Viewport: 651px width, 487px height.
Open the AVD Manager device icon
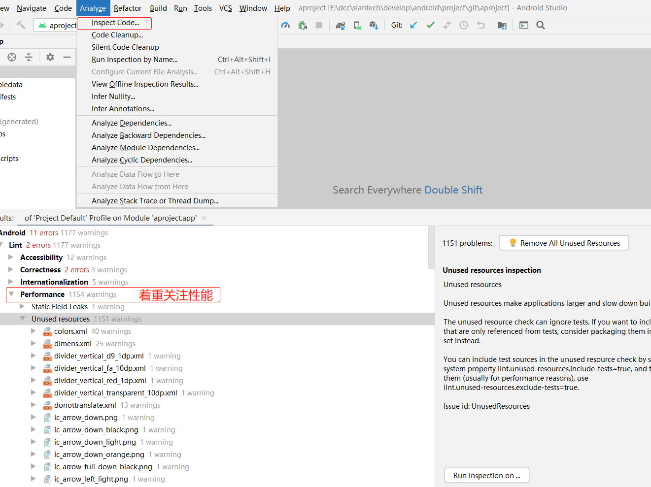357,25
